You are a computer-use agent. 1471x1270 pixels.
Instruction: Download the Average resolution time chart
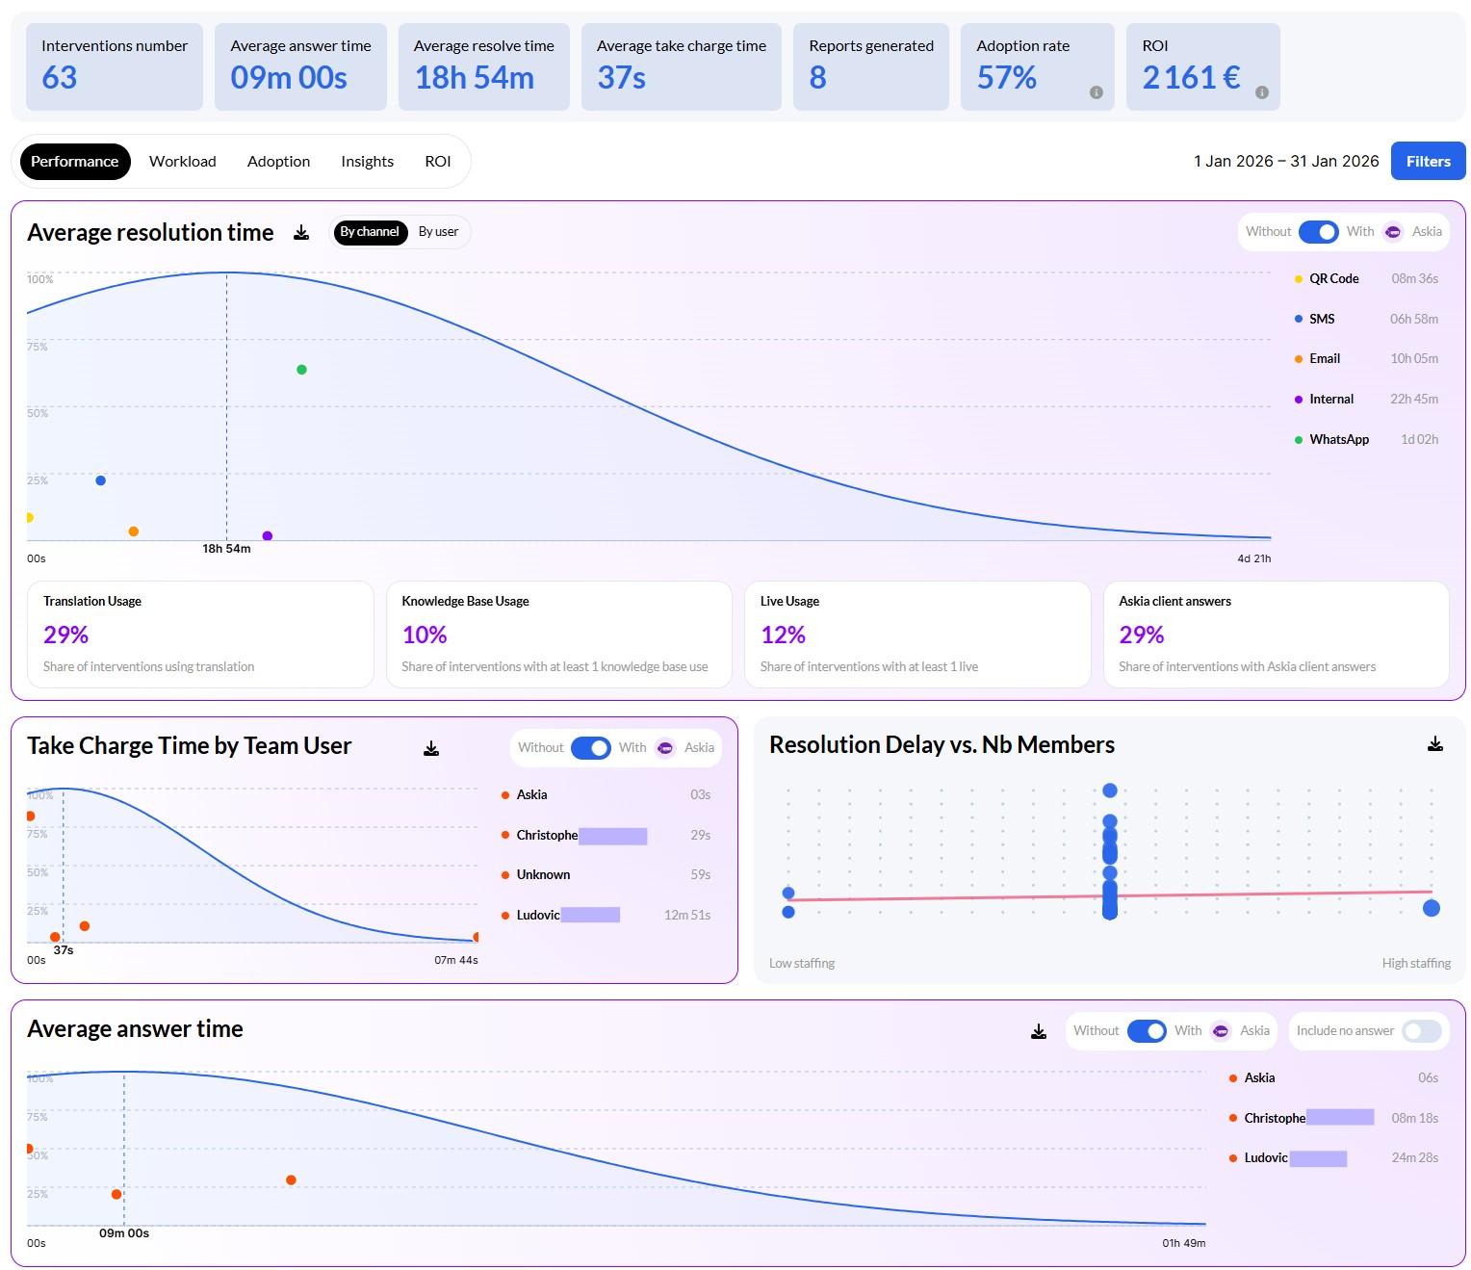(x=301, y=232)
